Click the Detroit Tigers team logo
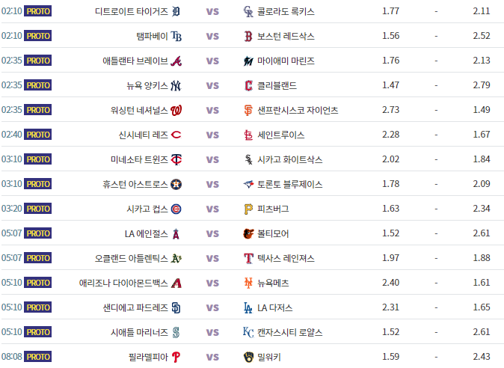 coord(176,11)
